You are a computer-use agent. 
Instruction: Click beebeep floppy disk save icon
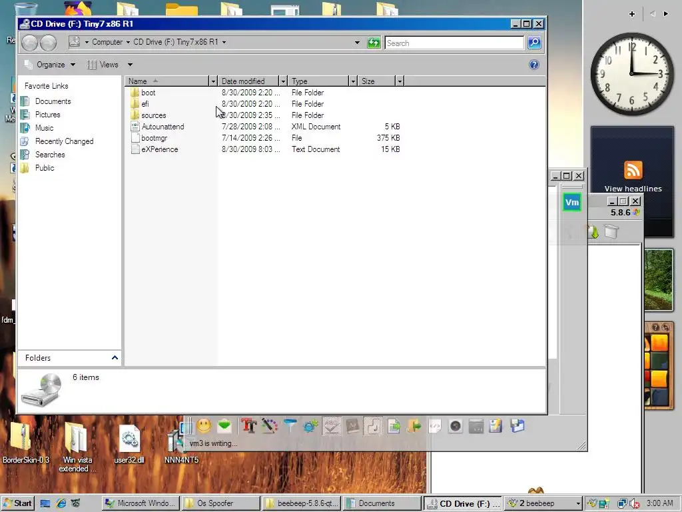(x=517, y=426)
